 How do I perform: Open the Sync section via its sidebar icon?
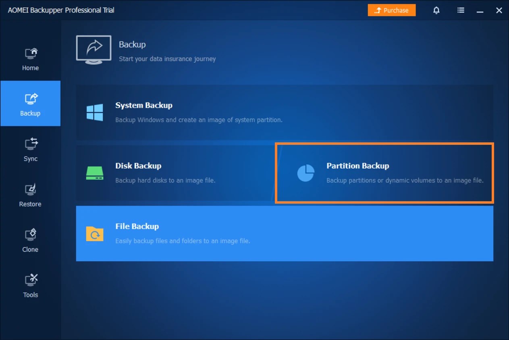pyautogui.click(x=30, y=144)
